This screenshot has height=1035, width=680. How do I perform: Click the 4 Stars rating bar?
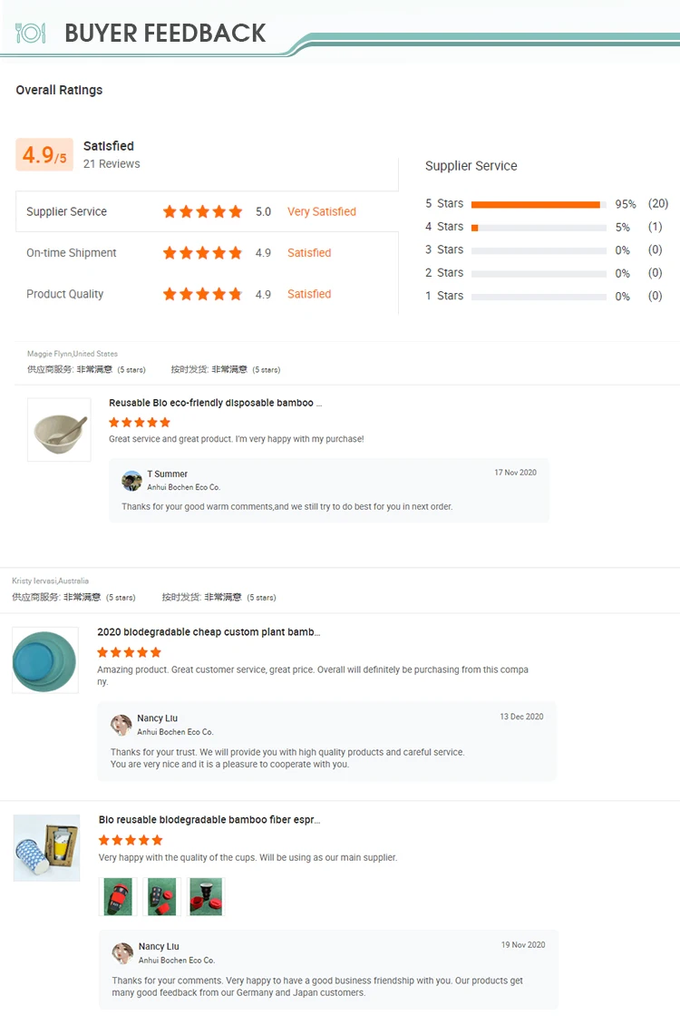coord(539,228)
